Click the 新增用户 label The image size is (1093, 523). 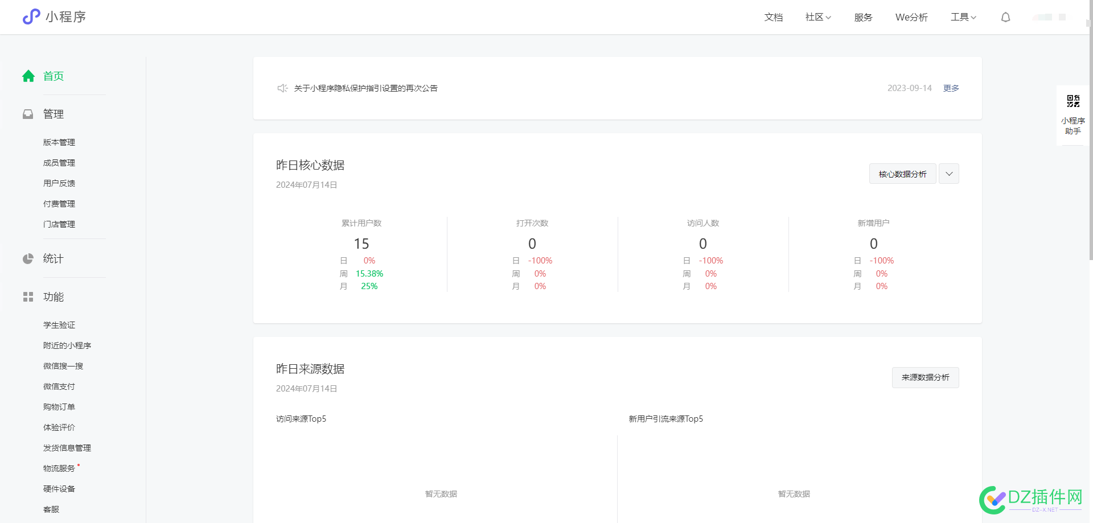click(874, 223)
